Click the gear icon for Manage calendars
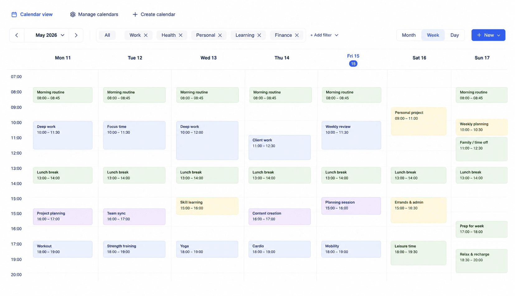The image size is (515, 296). tap(73, 14)
